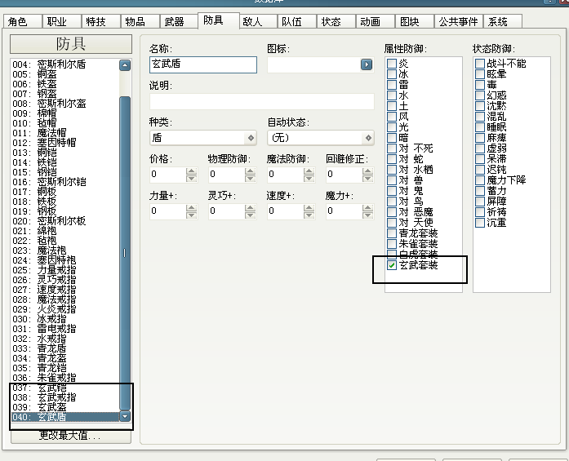Increase 物理防御 value with stepper
This screenshot has height=461, width=569.
click(250, 171)
